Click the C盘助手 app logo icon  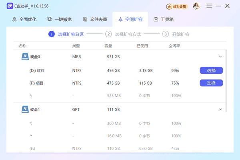(x=10, y=6)
